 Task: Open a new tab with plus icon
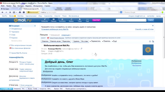coord(44,9)
